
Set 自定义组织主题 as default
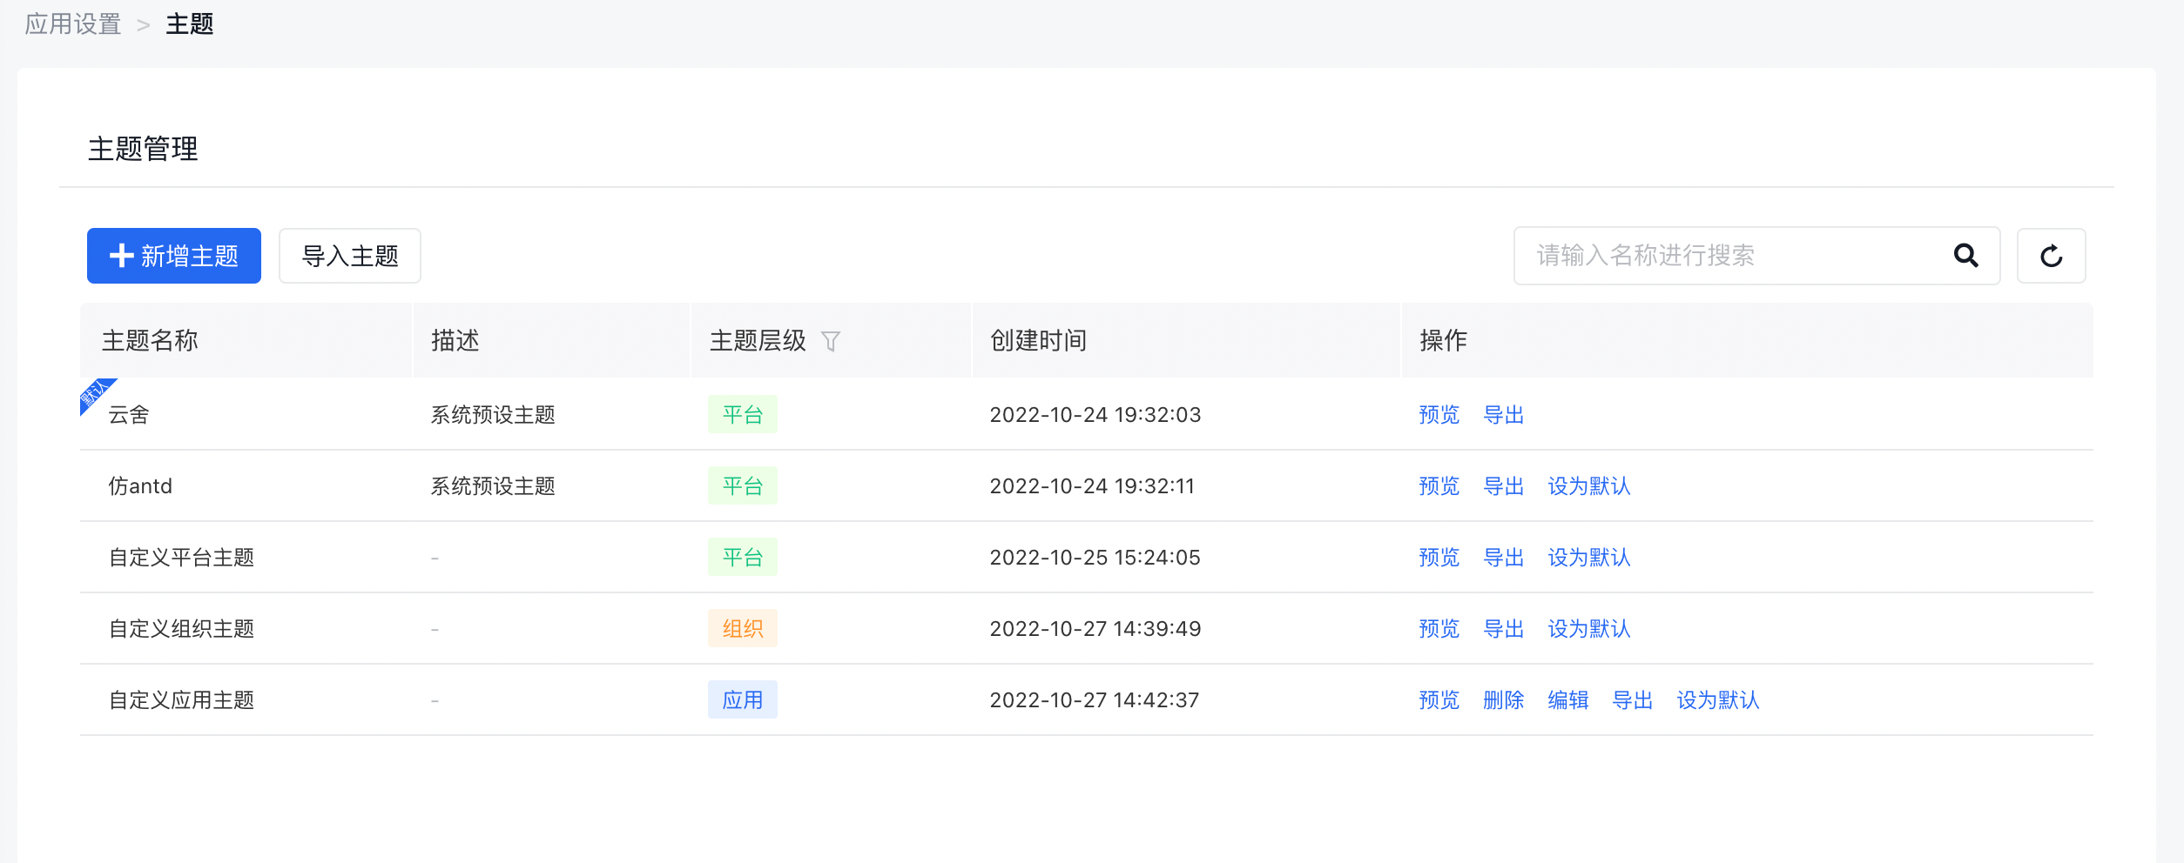[x=1588, y=629]
